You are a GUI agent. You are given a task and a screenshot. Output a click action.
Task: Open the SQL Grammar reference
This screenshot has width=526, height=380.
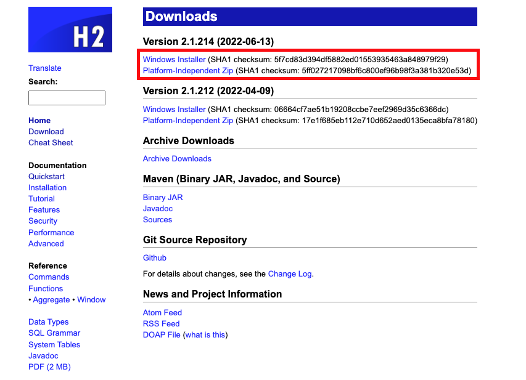(x=54, y=333)
